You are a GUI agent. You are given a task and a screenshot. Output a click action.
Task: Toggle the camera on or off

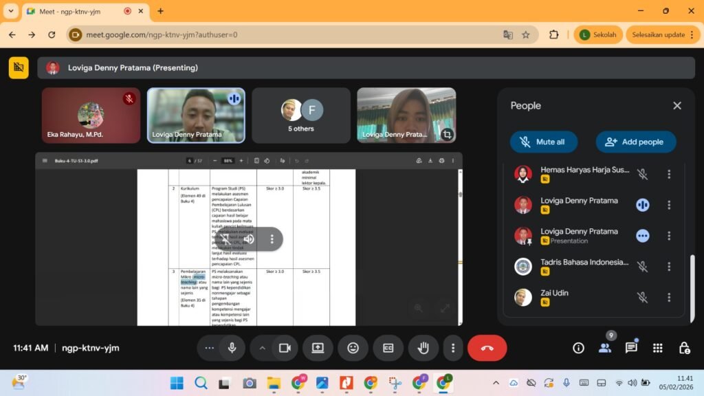tap(285, 348)
